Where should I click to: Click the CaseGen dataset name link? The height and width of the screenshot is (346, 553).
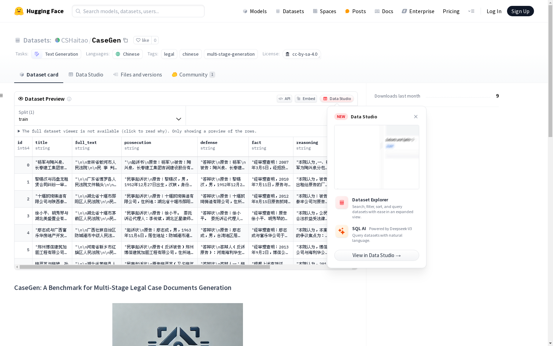coord(106,40)
